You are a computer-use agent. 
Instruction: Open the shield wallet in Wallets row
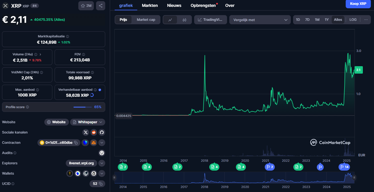(x=78, y=173)
